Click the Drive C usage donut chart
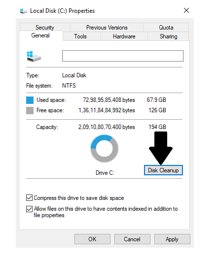The width and height of the screenshot is (217, 259). pos(105,149)
